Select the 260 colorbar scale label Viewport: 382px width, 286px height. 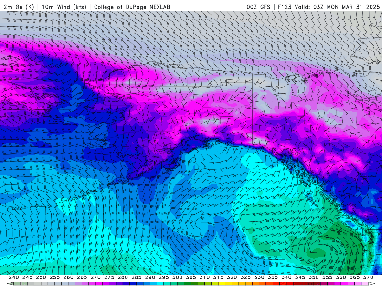coord(68,277)
